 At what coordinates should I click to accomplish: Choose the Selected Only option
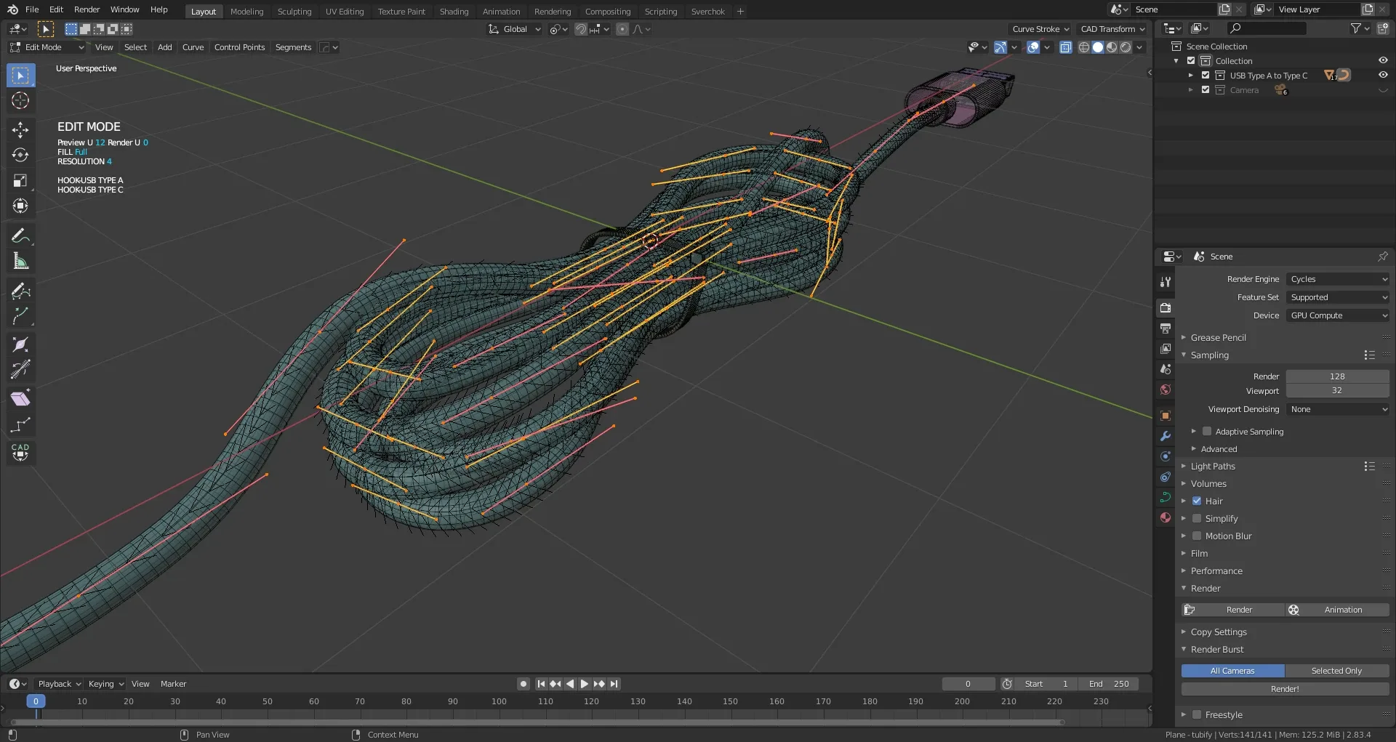[x=1336, y=671]
